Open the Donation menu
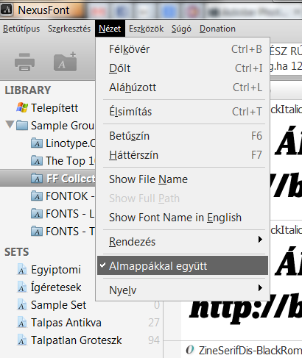The height and width of the screenshot is (358, 302). 217,29
